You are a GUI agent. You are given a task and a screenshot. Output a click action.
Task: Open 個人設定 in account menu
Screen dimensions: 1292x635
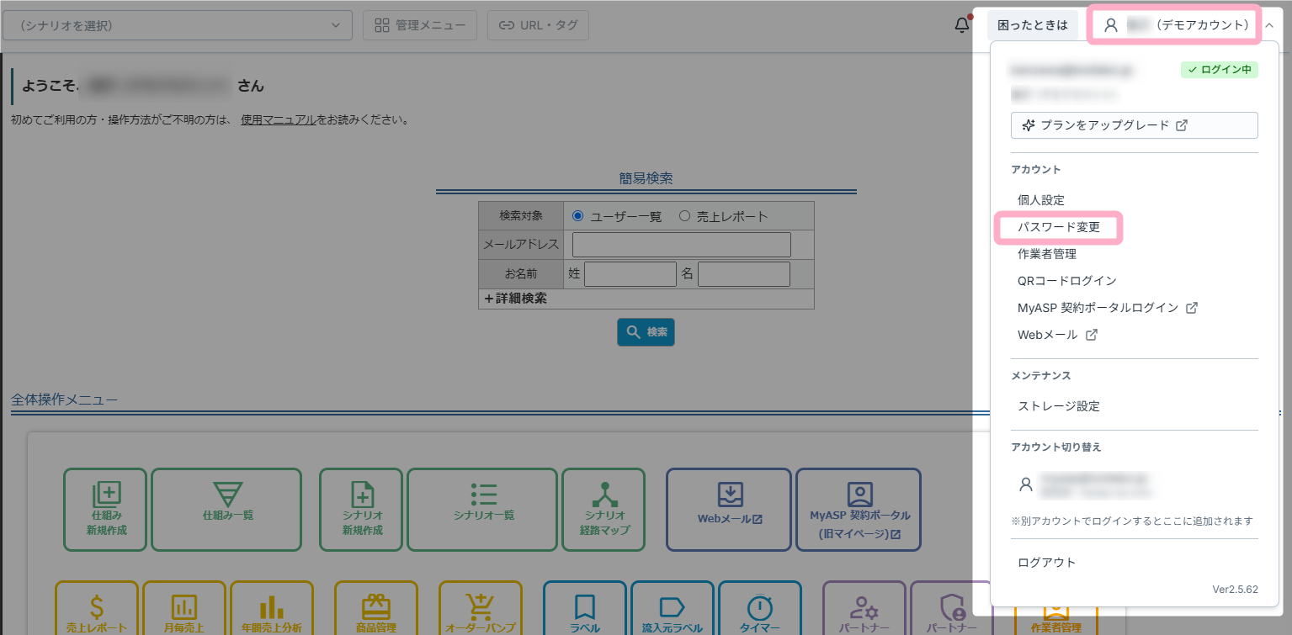point(1041,200)
